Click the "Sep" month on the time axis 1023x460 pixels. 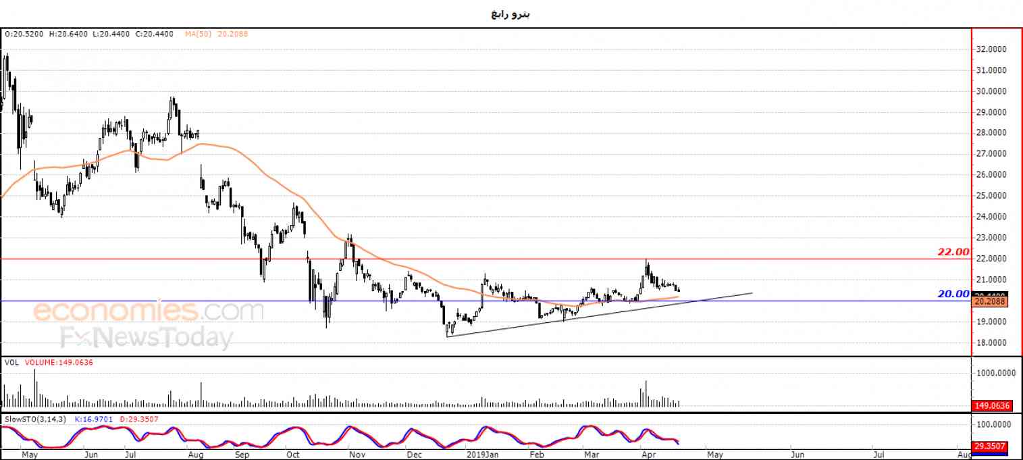(x=242, y=455)
